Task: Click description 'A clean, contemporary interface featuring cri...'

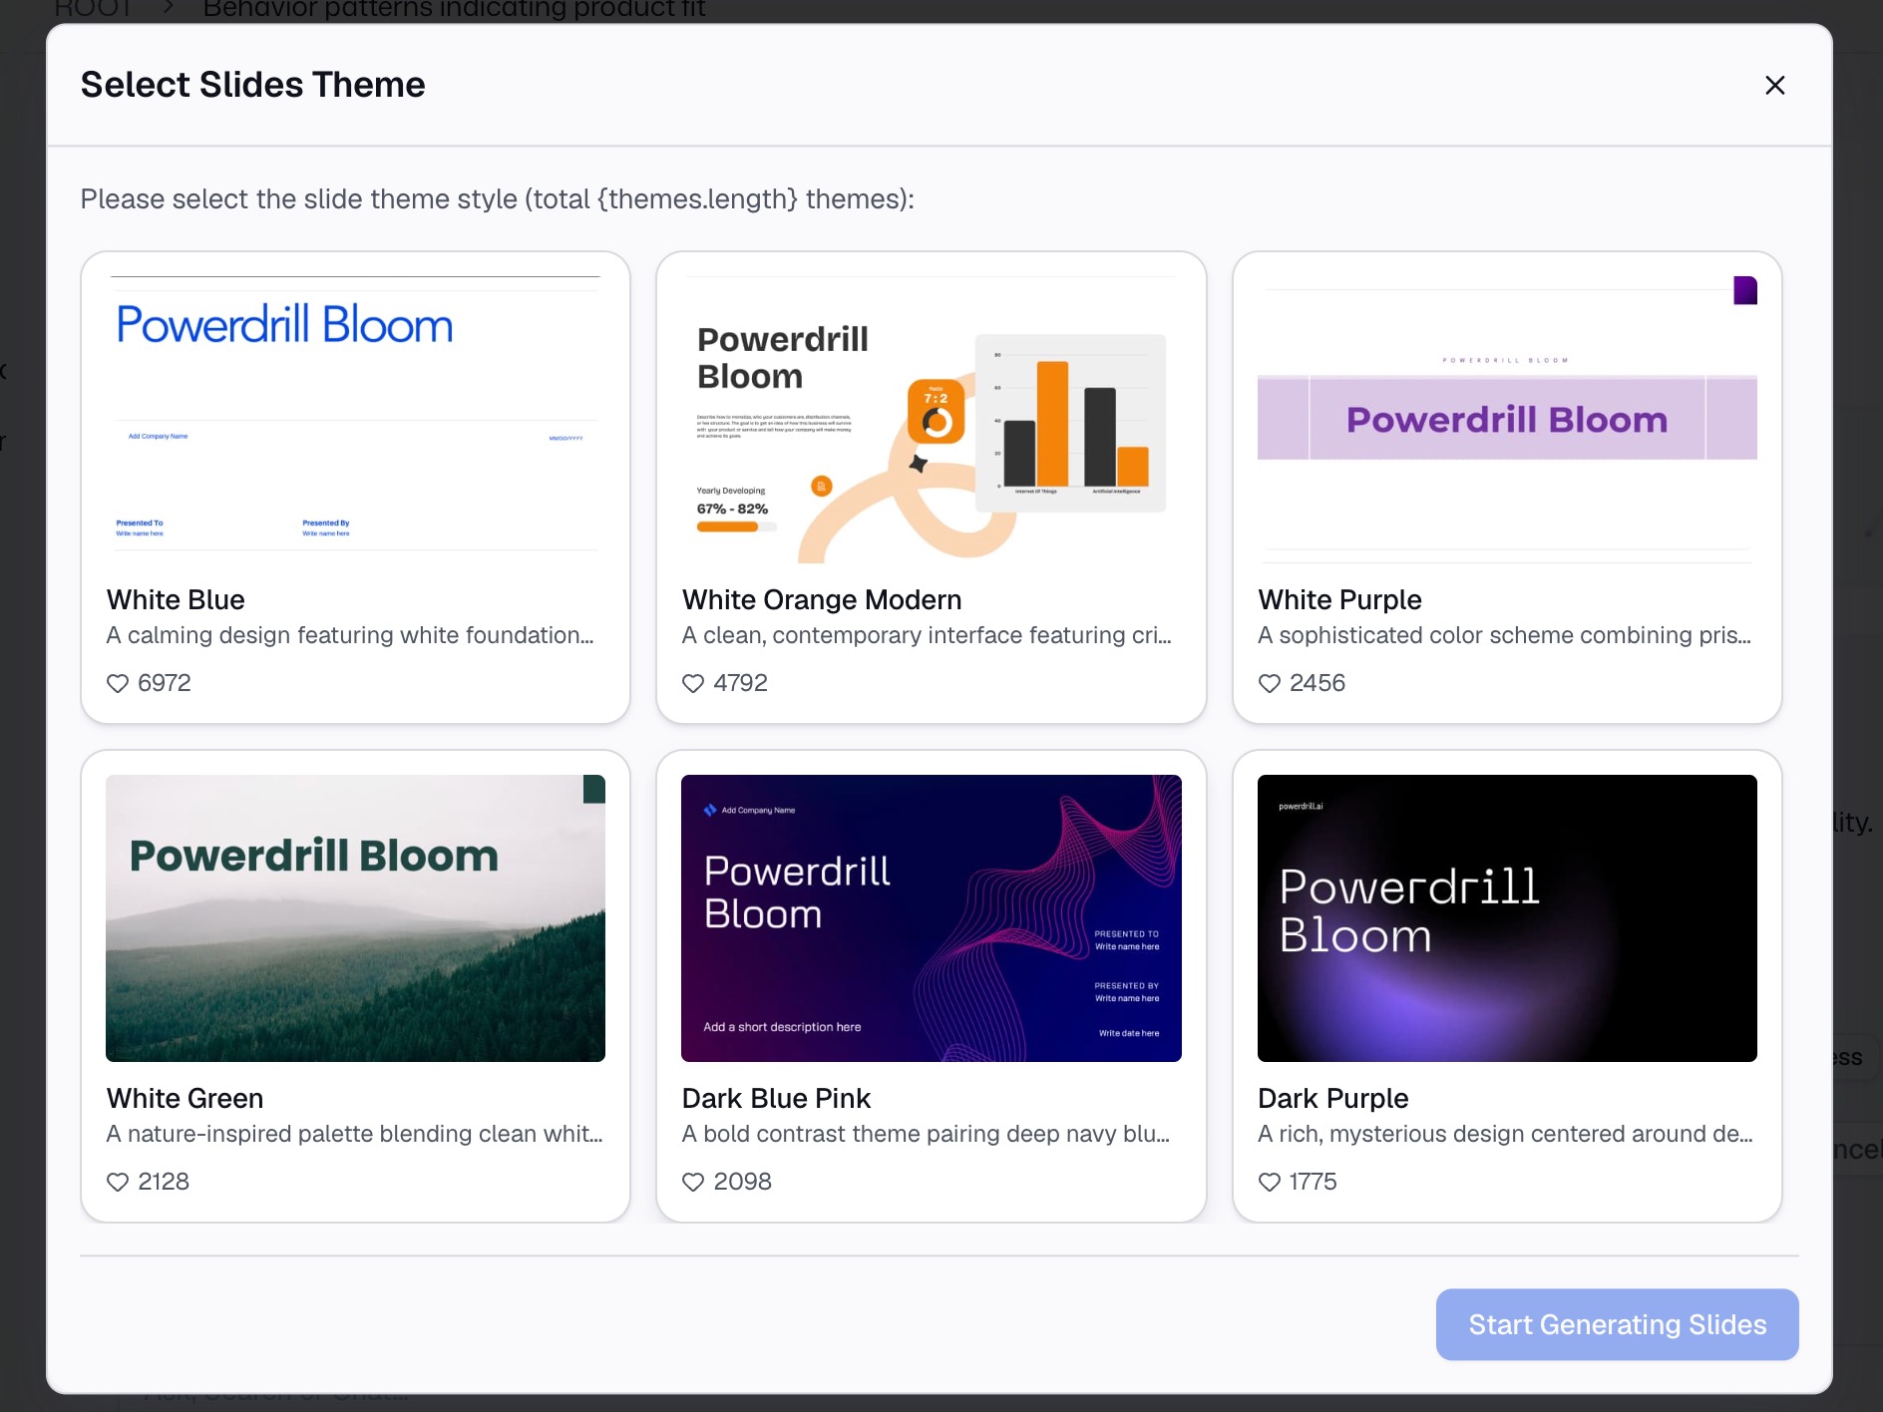Action: tap(927, 635)
